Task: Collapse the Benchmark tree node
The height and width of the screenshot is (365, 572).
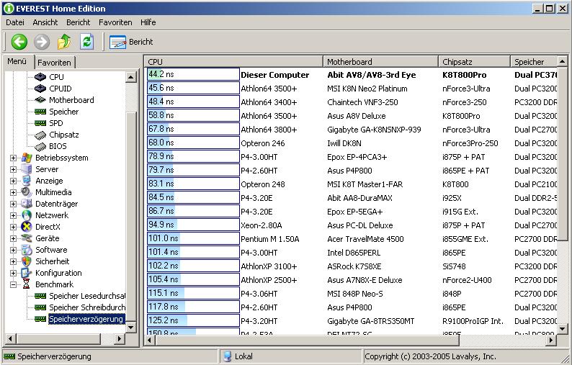Action: point(14,284)
